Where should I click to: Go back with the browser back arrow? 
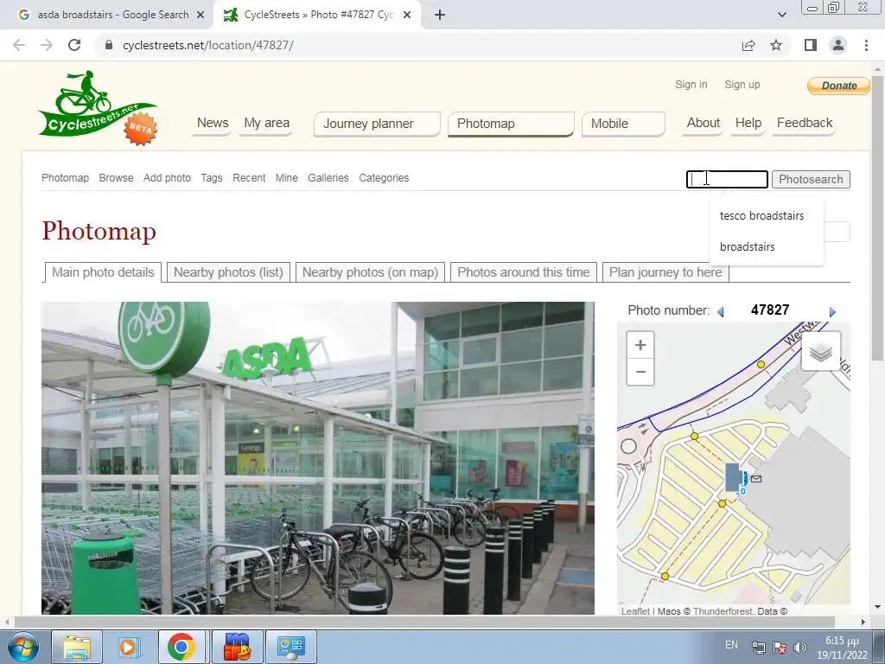pyautogui.click(x=19, y=45)
